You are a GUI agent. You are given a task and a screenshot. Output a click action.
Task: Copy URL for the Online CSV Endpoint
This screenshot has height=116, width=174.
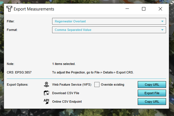point(152,102)
